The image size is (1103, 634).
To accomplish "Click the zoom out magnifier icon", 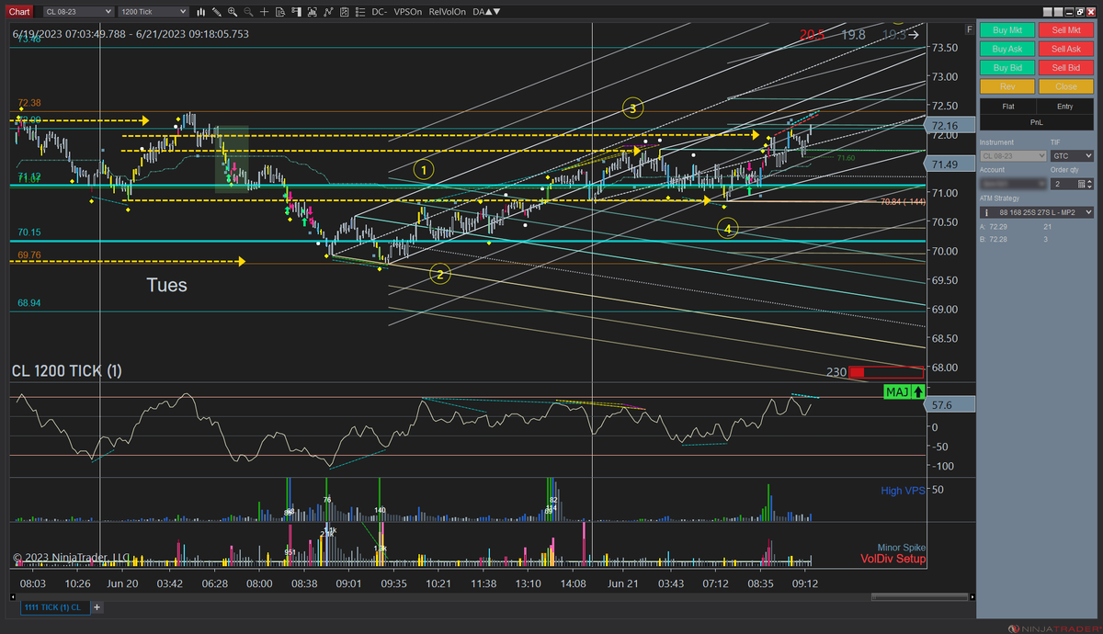I will [x=248, y=12].
